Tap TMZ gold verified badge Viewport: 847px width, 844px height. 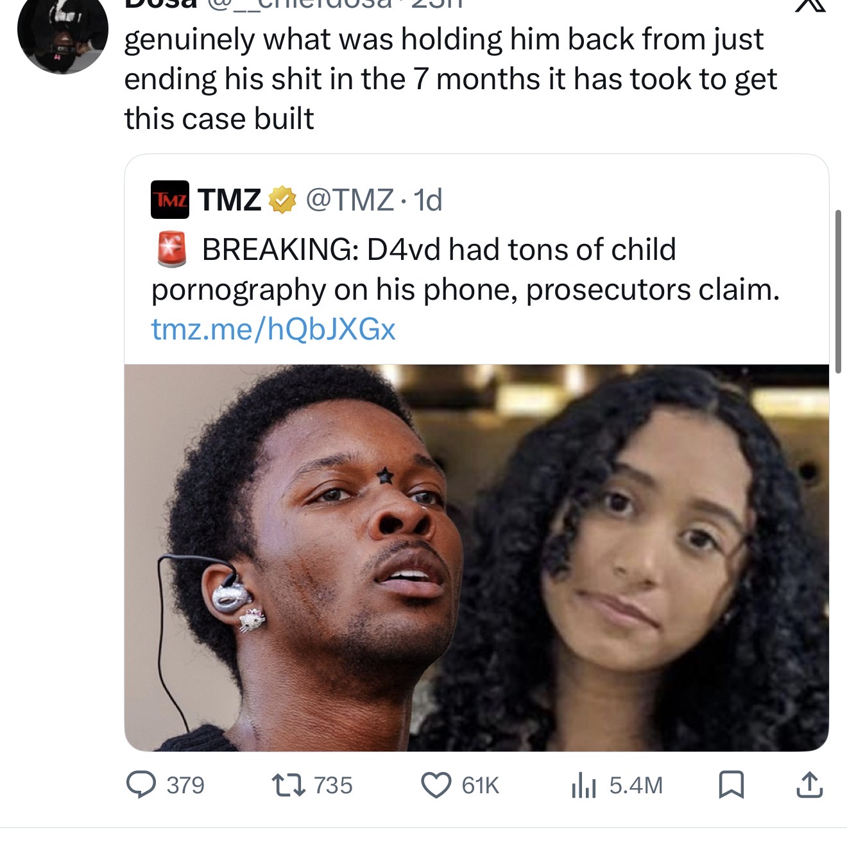tap(281, 200)
